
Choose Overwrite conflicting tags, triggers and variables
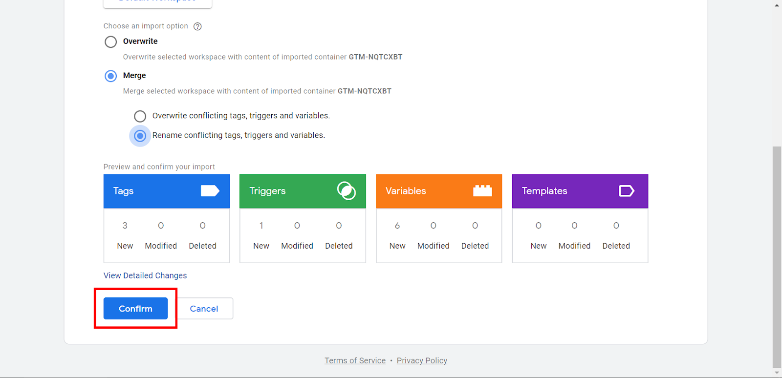coord(140,116)
